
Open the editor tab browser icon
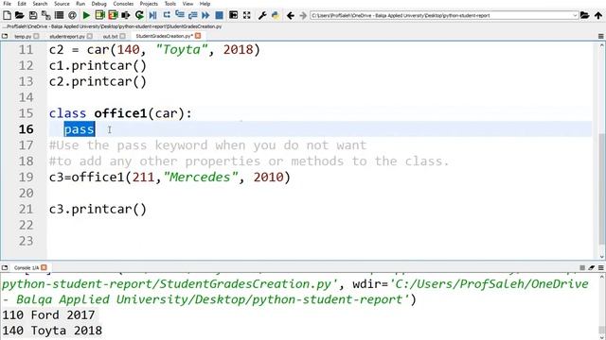[x=5, y=36]
